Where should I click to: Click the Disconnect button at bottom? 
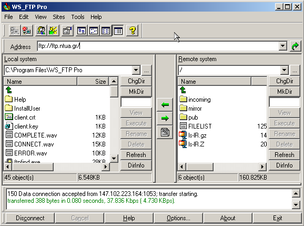tap(30, 218)
